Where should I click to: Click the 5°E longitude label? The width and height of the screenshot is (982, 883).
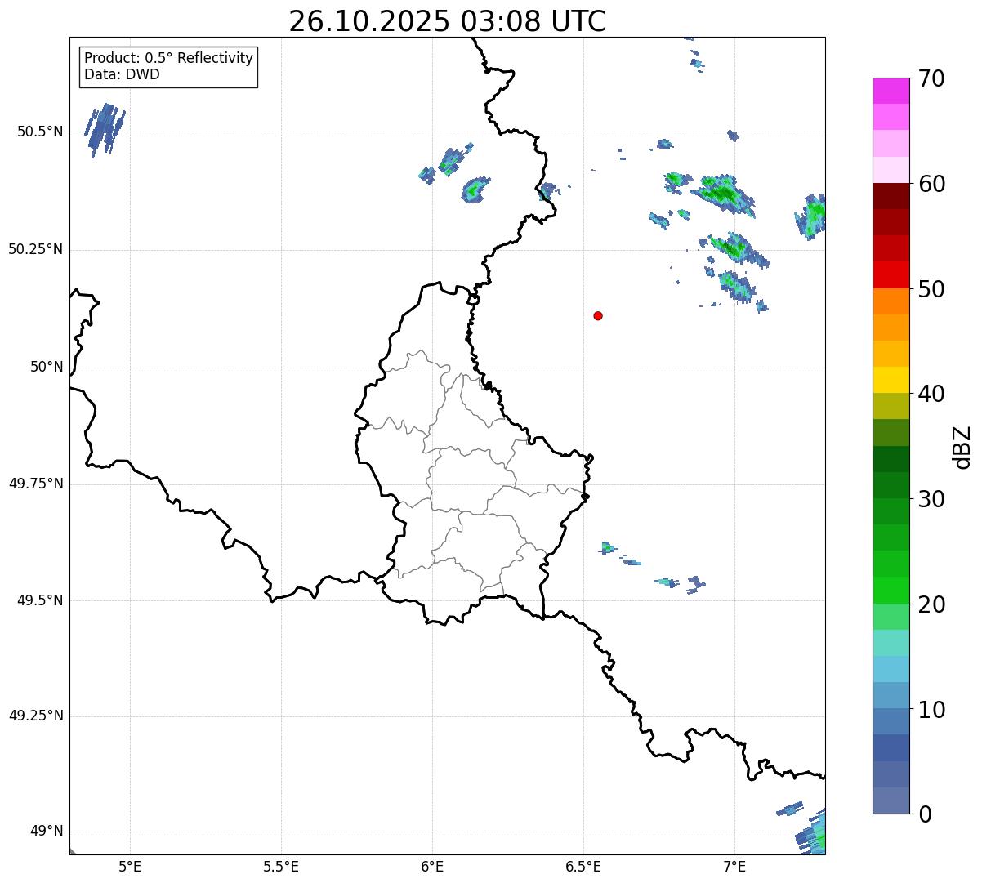[x=130, y=866]
